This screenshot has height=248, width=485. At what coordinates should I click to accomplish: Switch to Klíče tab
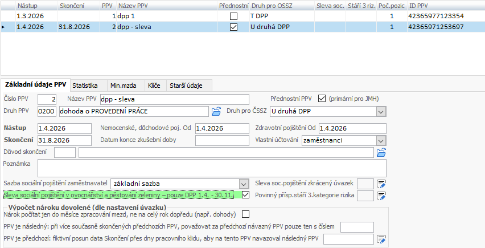pos(154,85)
